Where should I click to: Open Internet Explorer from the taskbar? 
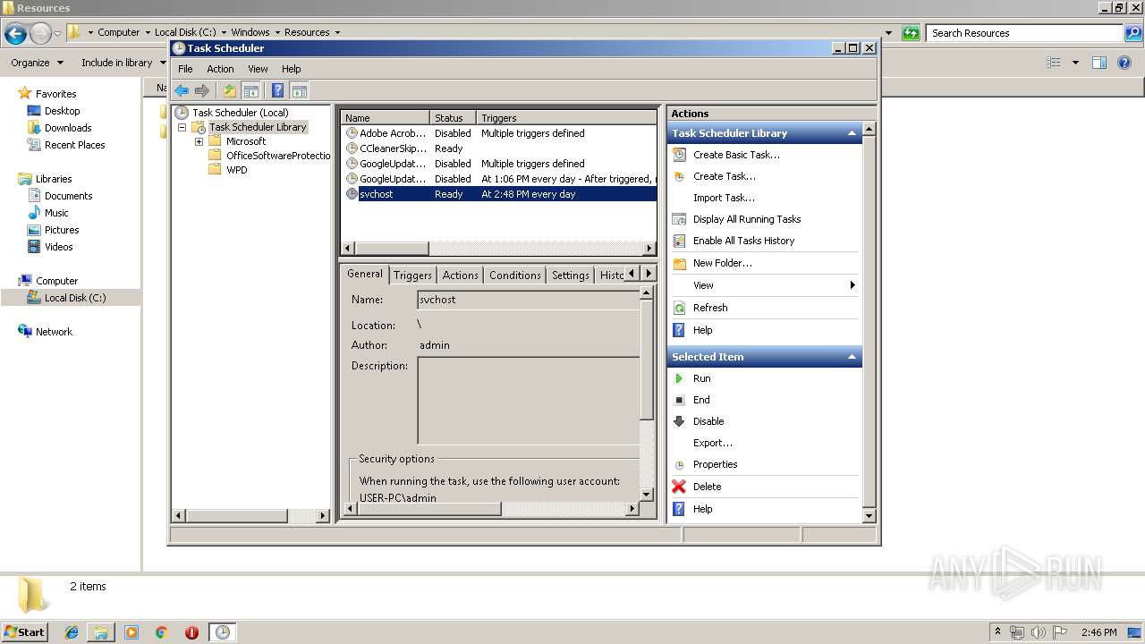click(72, 632)
